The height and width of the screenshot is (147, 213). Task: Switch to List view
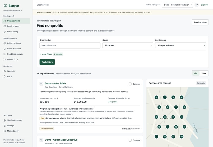[x=196, y=73]
